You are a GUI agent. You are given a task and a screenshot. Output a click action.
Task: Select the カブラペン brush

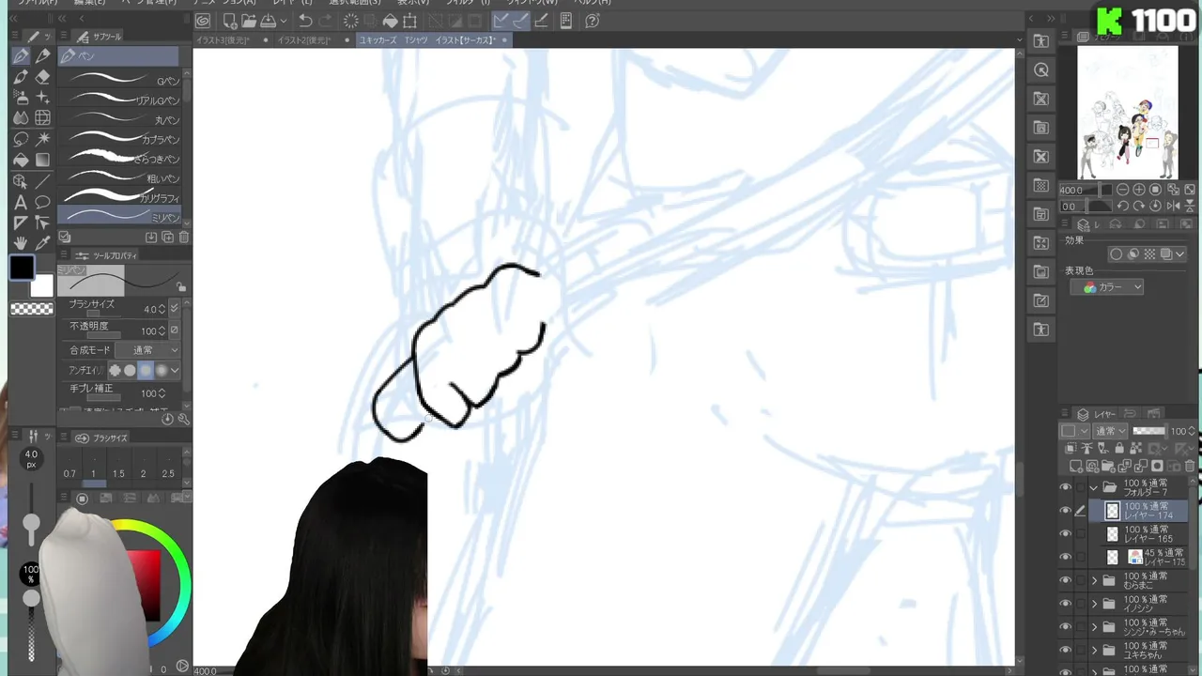119,139
